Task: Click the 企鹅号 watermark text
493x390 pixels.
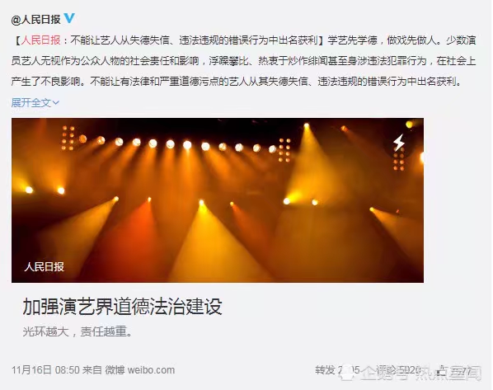Action: coord(386,374)
